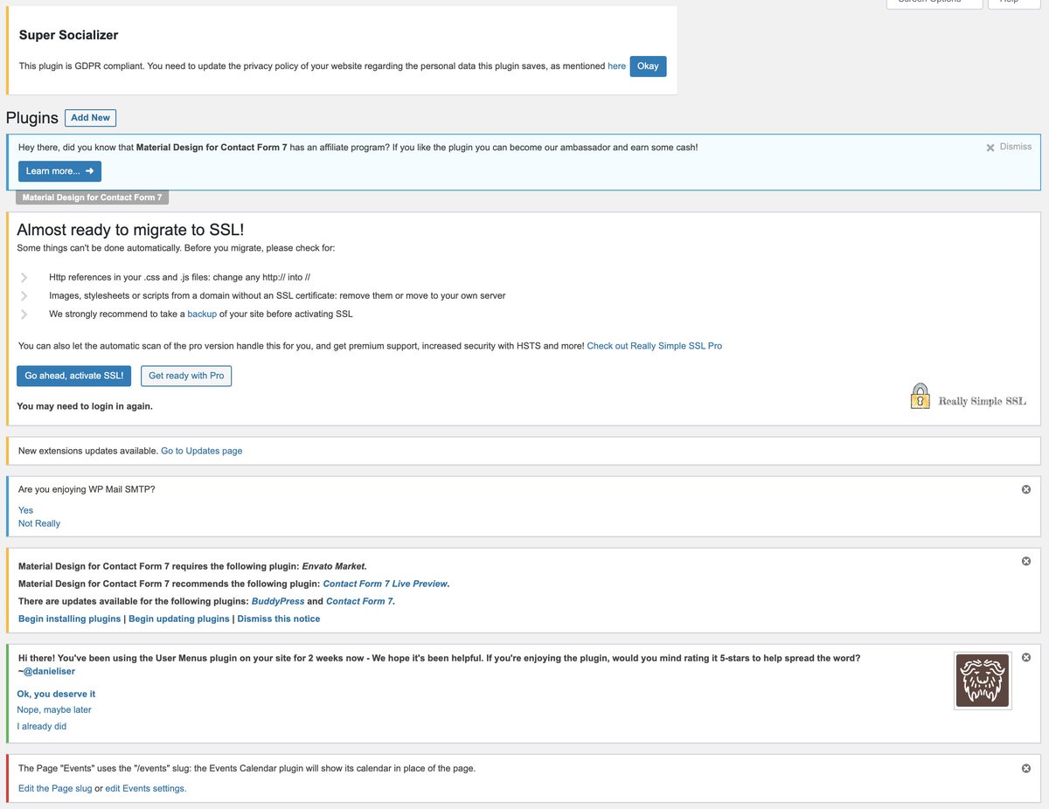1049x809 pixels.
Task: Click the Really Simple SSL padlock logo
Action: click(x=920, y=395)
